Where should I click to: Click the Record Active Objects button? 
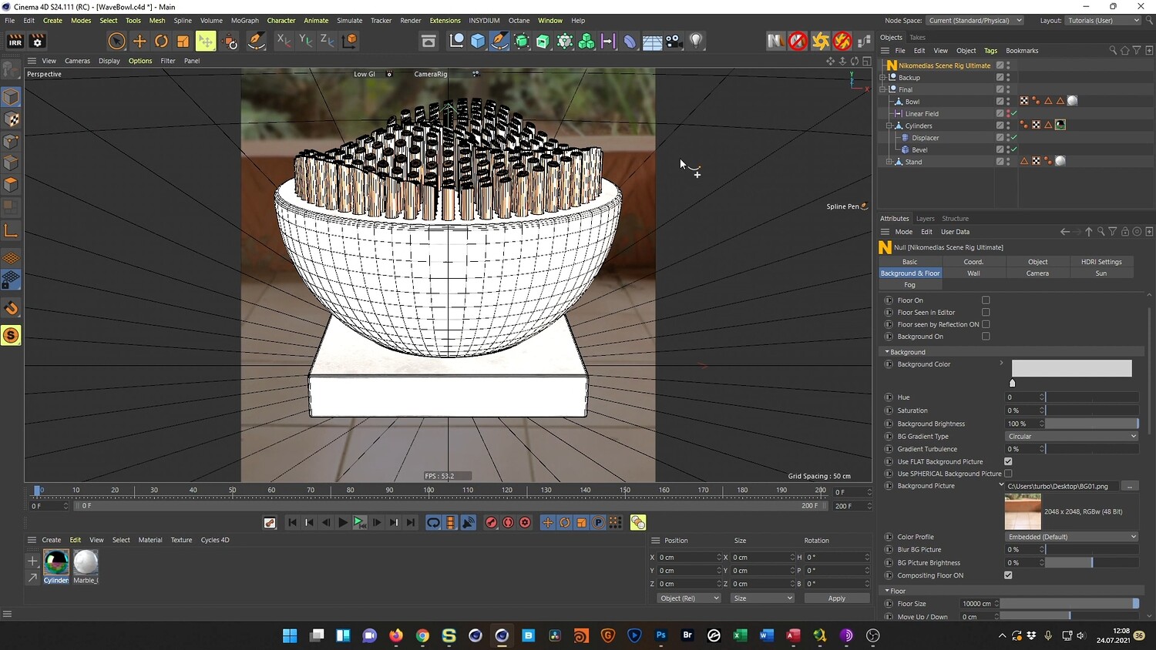(491, 523)
